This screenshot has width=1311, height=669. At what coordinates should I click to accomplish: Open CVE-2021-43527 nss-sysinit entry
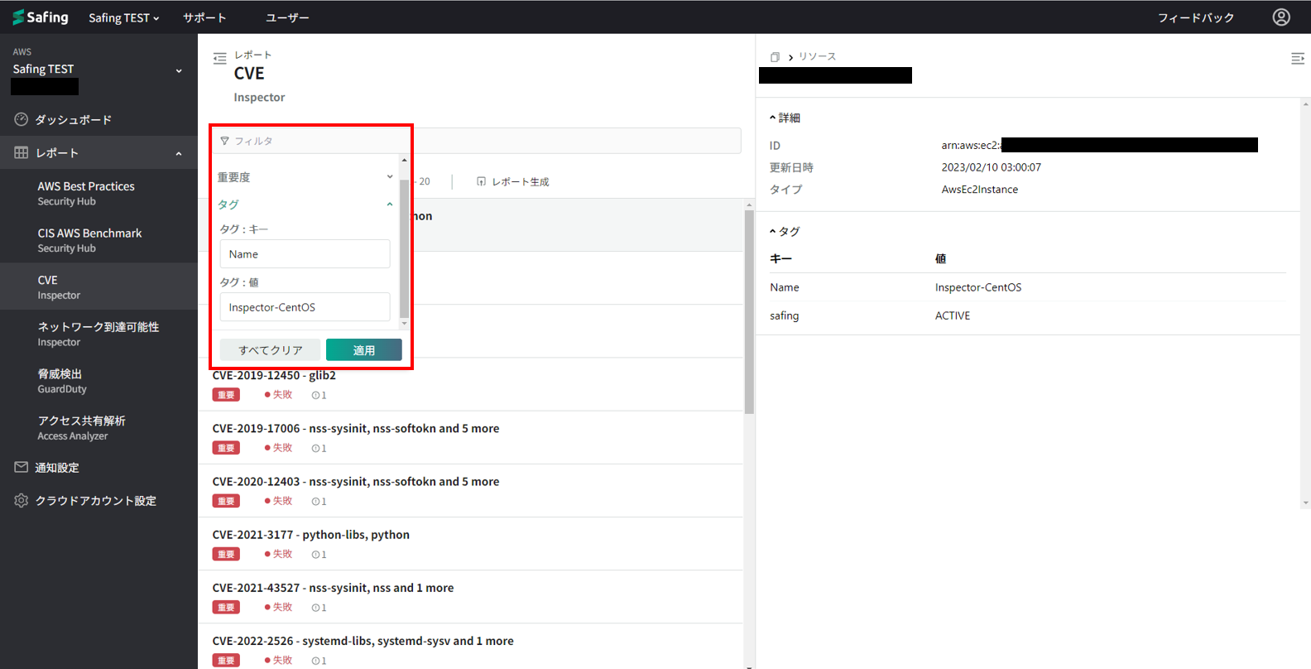(x=470, y=596)
